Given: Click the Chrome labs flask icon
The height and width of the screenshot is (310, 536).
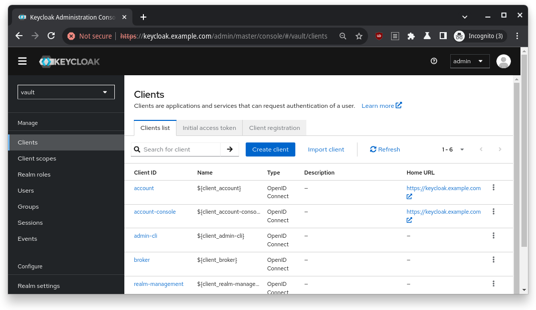Looking at the screenshot, I should (427, 36).
